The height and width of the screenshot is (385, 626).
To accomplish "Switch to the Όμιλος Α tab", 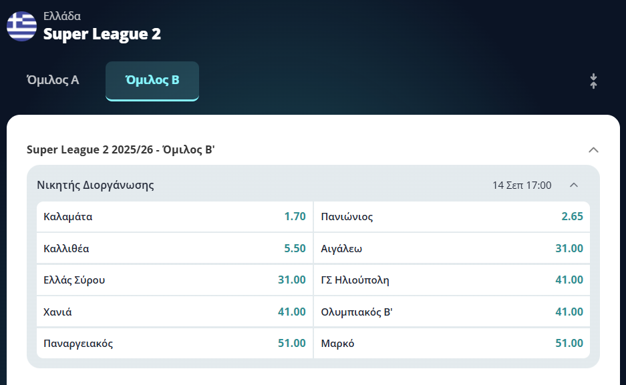I will (53, 80).
